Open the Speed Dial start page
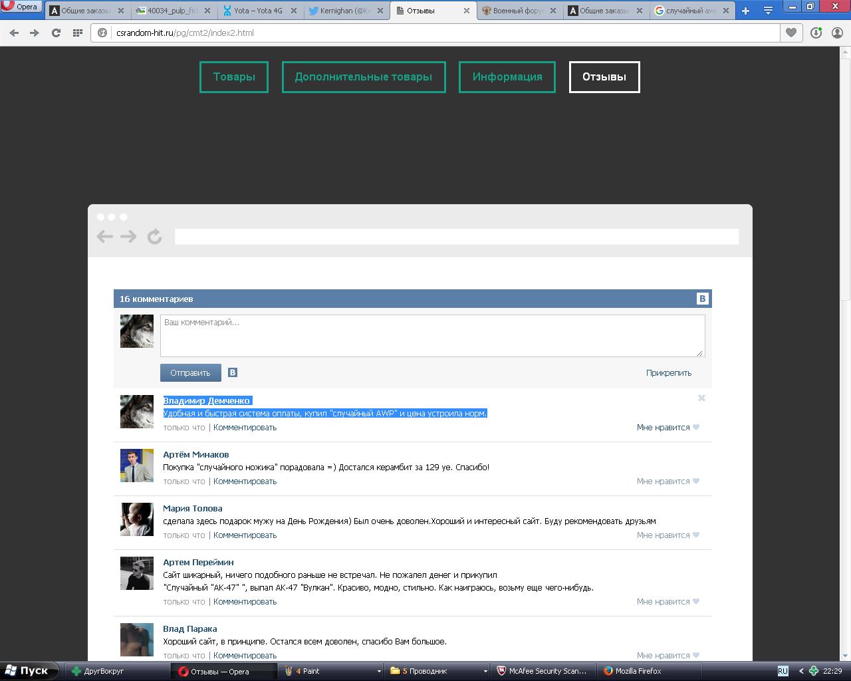Screen dimensions: 851x681 point(77,33)
